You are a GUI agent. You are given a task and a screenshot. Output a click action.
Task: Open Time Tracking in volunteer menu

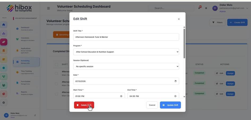click(26, 72)
